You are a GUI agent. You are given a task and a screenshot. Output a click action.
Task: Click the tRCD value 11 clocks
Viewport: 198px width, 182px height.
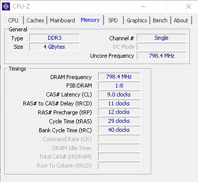click(119, 103)
